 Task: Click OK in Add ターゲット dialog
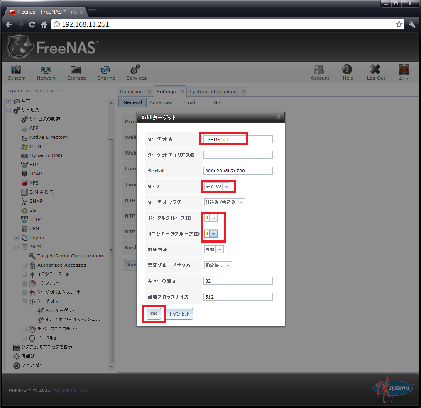154,313
